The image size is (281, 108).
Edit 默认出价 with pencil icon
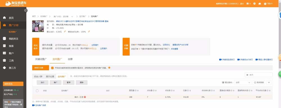click(x=65, y=32)
